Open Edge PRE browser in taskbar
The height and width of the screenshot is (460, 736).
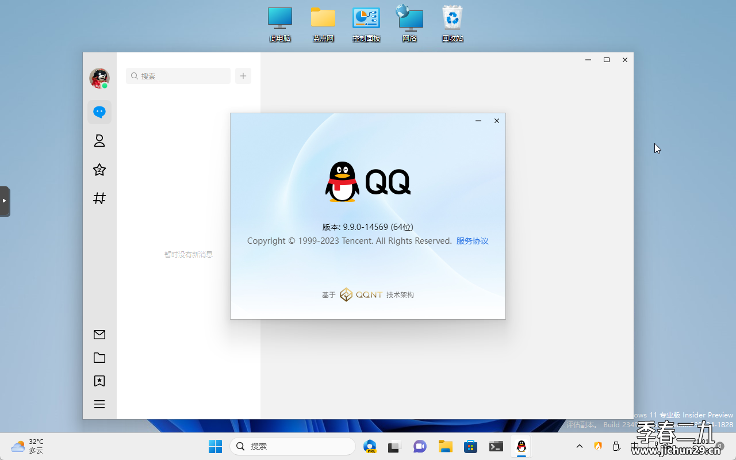[370, 446]
